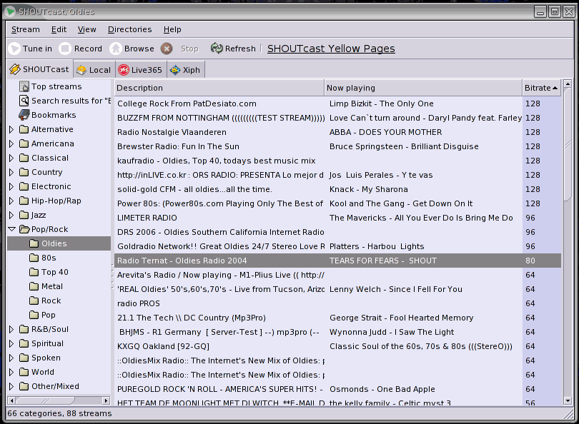Image resolution: width=579 pixels, height=424 pixels.
Task: Click the Refresh button label
Action: (x=240, y=49)
